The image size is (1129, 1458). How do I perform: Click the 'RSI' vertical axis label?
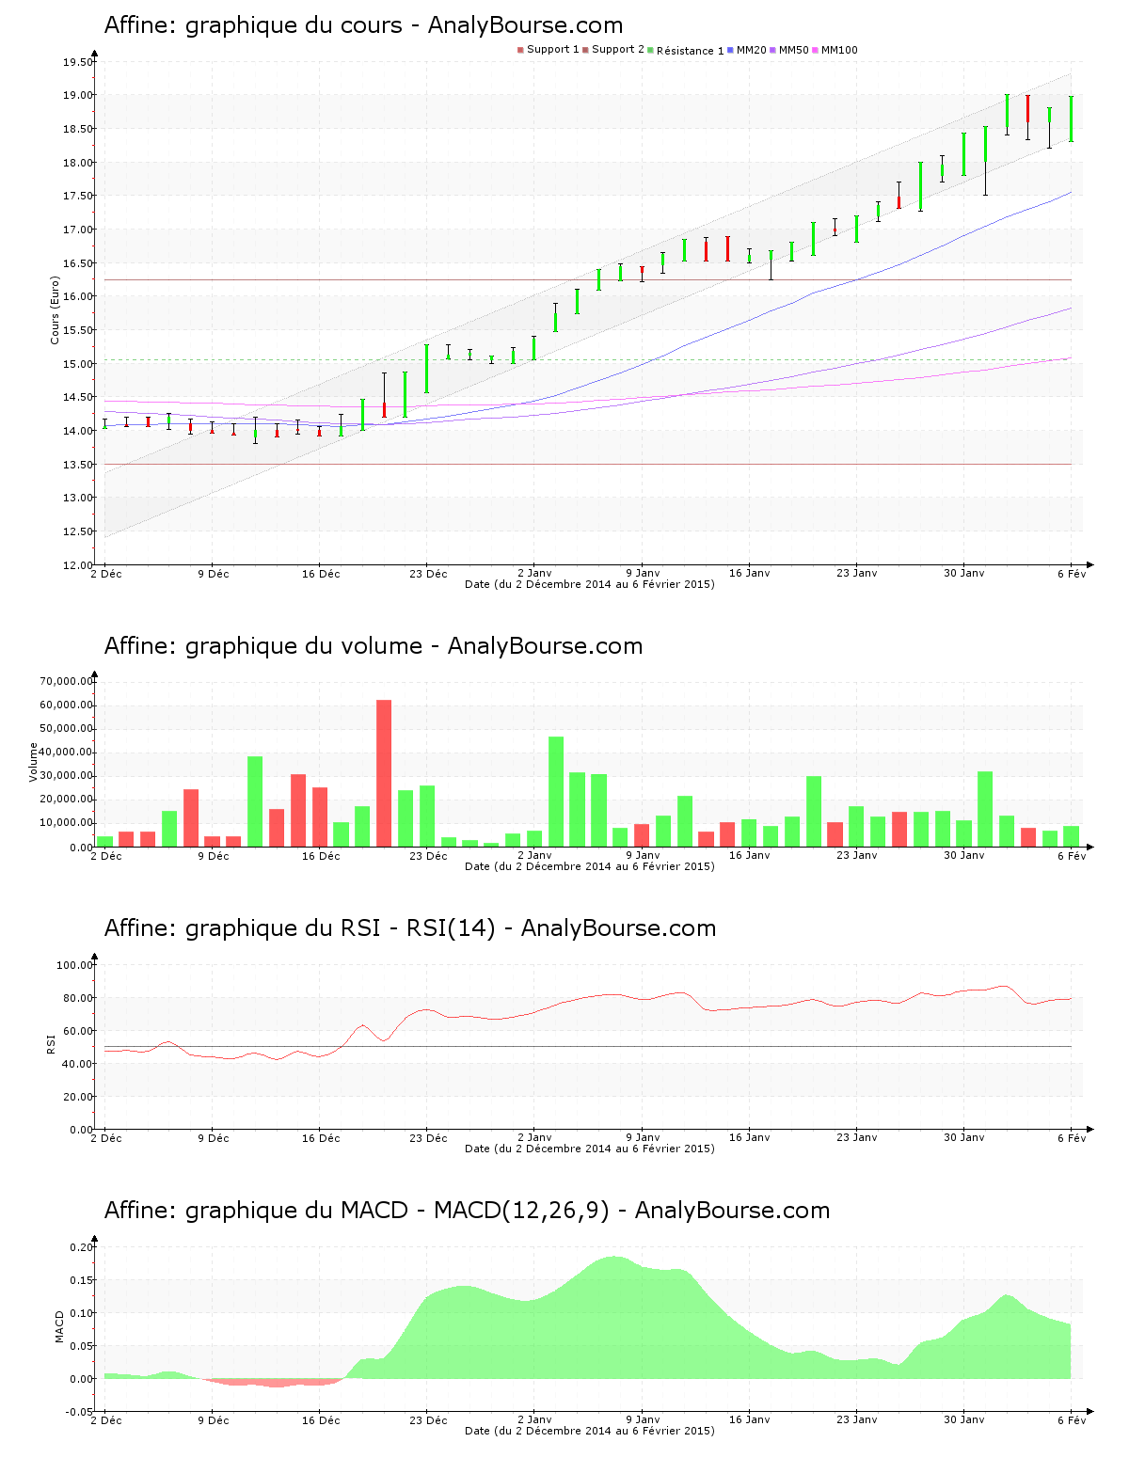pos(51,1043)
